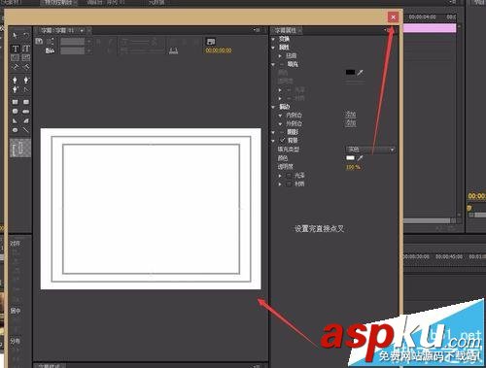
Task: Collapse the 属性 (Properties) section
Action: pyautogui.click(x=273, y=48)
